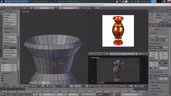Viewport: 171px width, 96px height.
Task: Add a render preset with the plus icon
Action: click(x=164, y=47)
